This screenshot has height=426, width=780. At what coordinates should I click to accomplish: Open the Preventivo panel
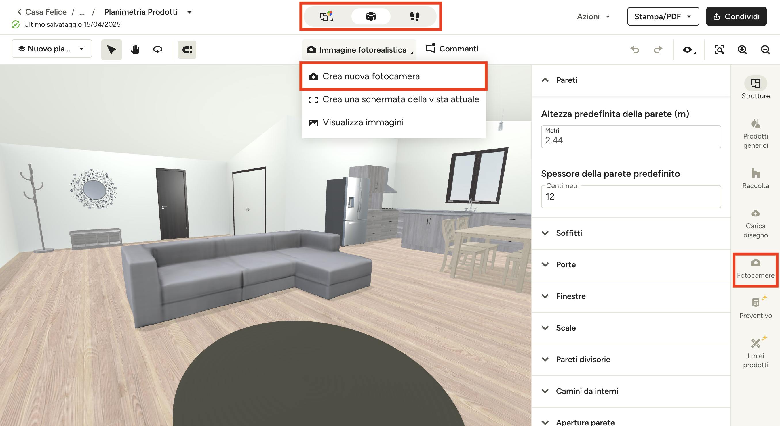coord(756,308)
